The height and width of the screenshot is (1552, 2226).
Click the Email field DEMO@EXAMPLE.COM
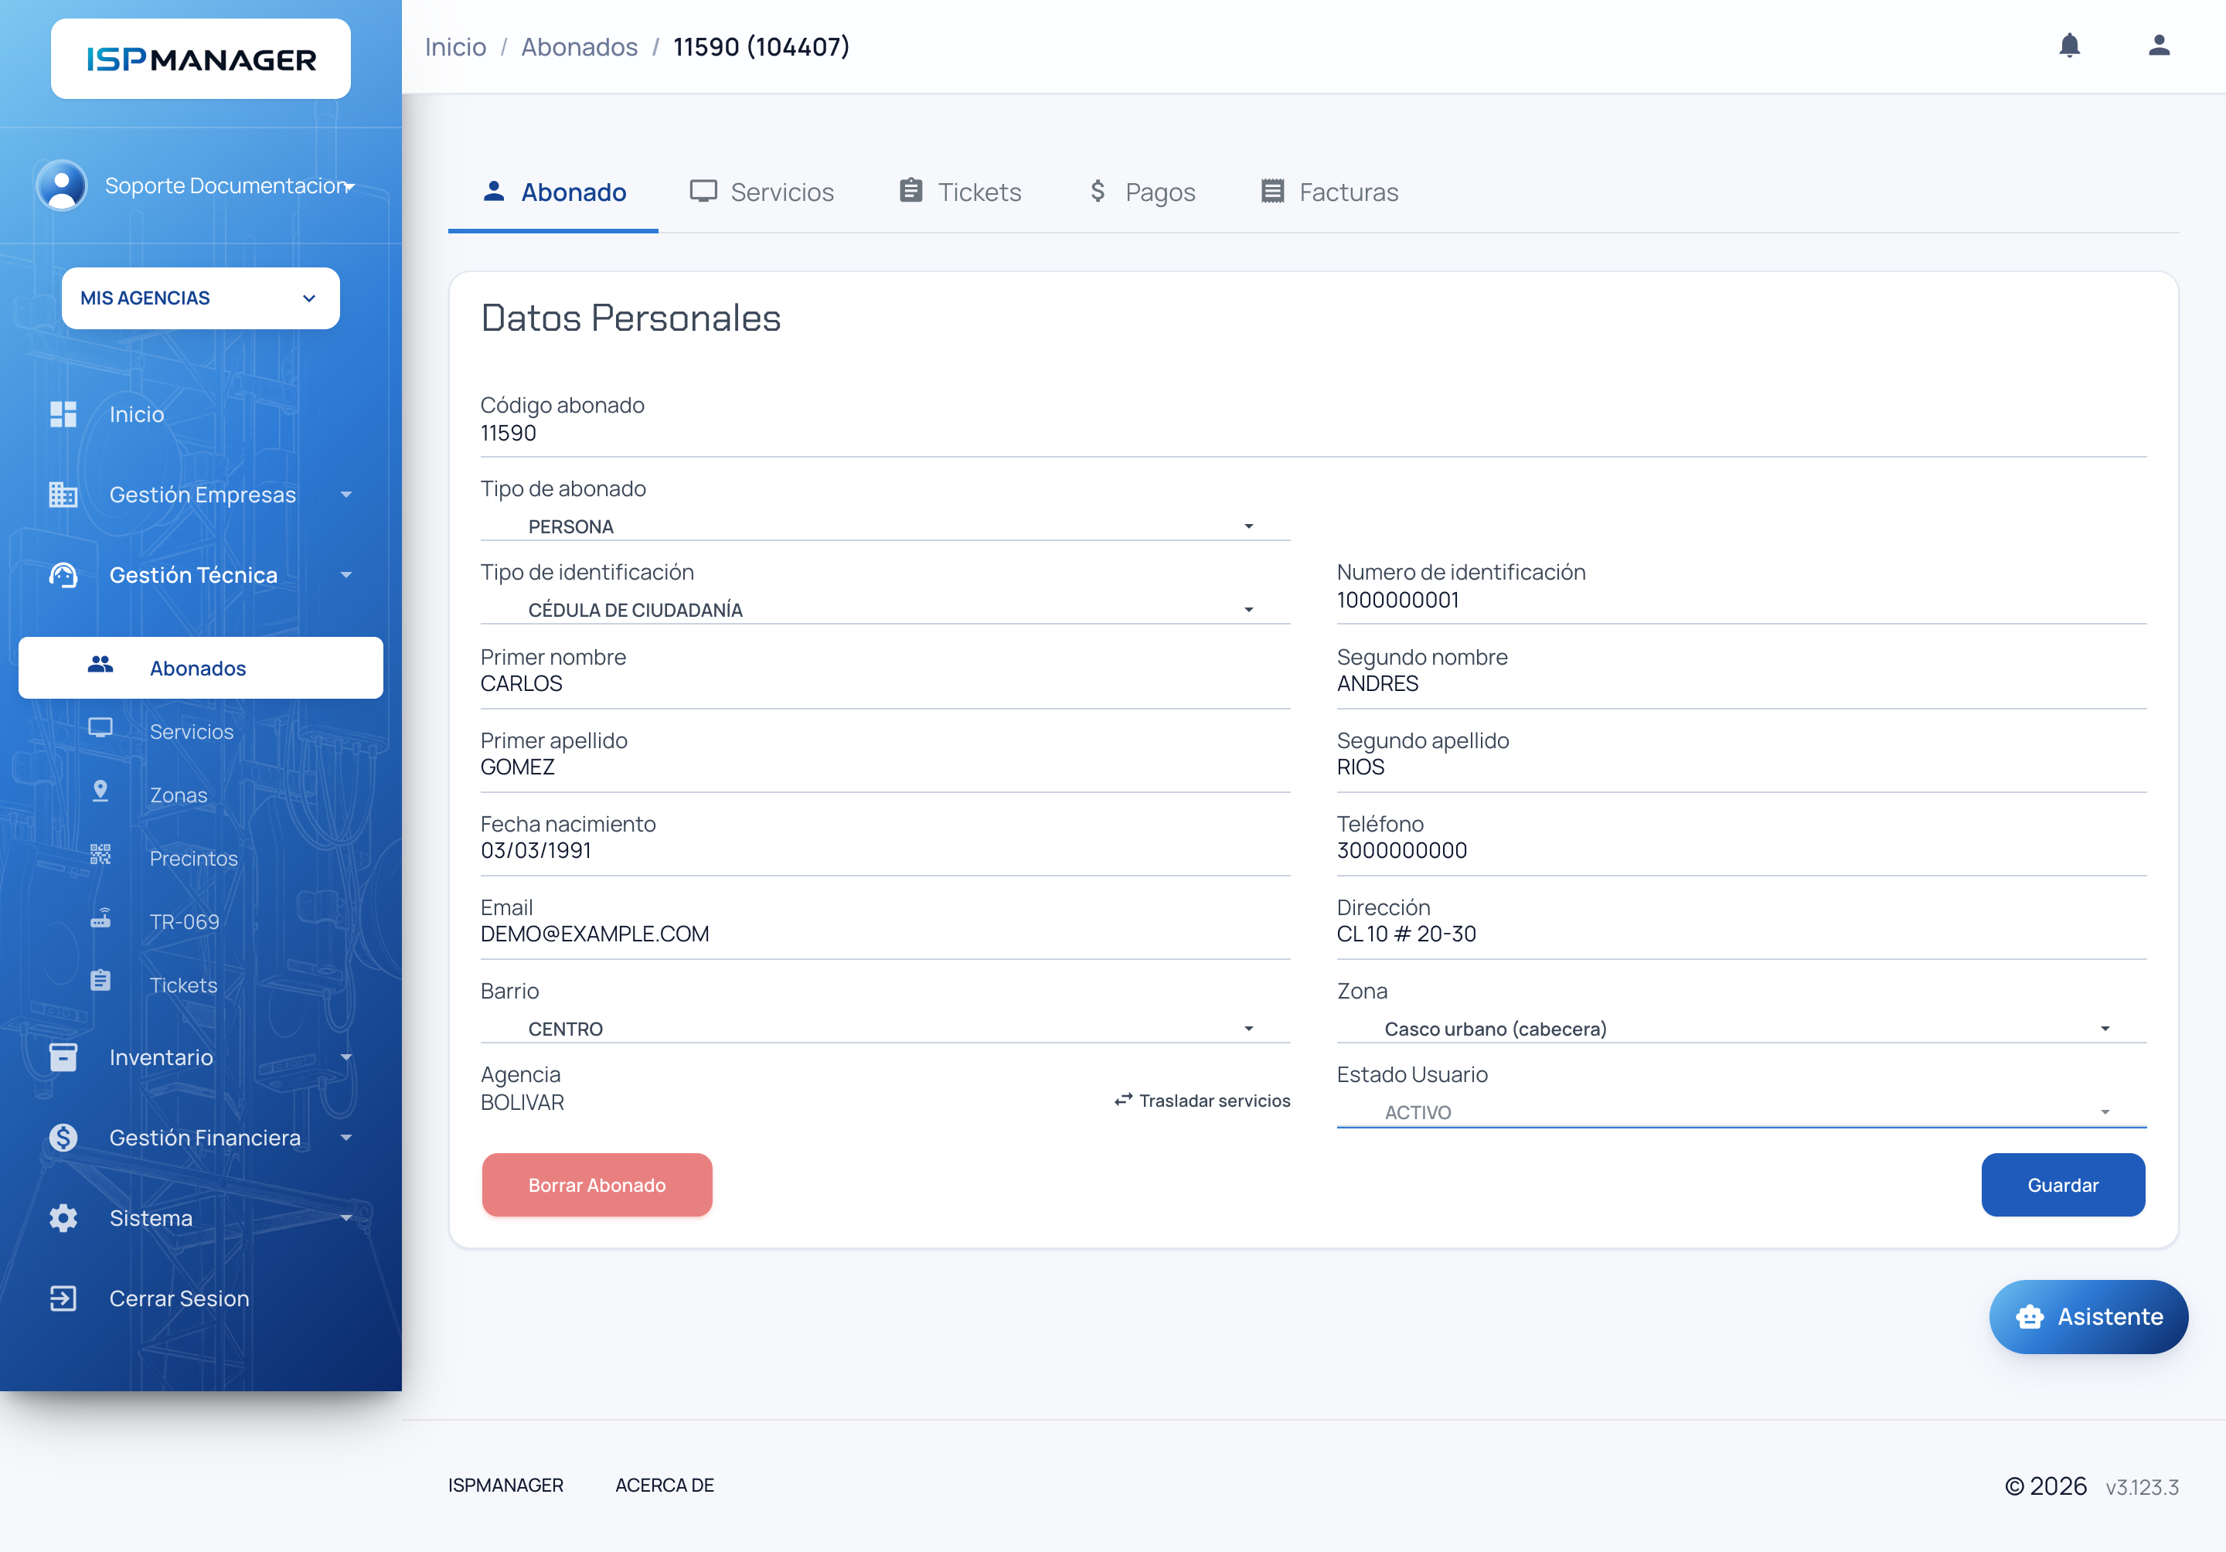(x=885, y=934)
